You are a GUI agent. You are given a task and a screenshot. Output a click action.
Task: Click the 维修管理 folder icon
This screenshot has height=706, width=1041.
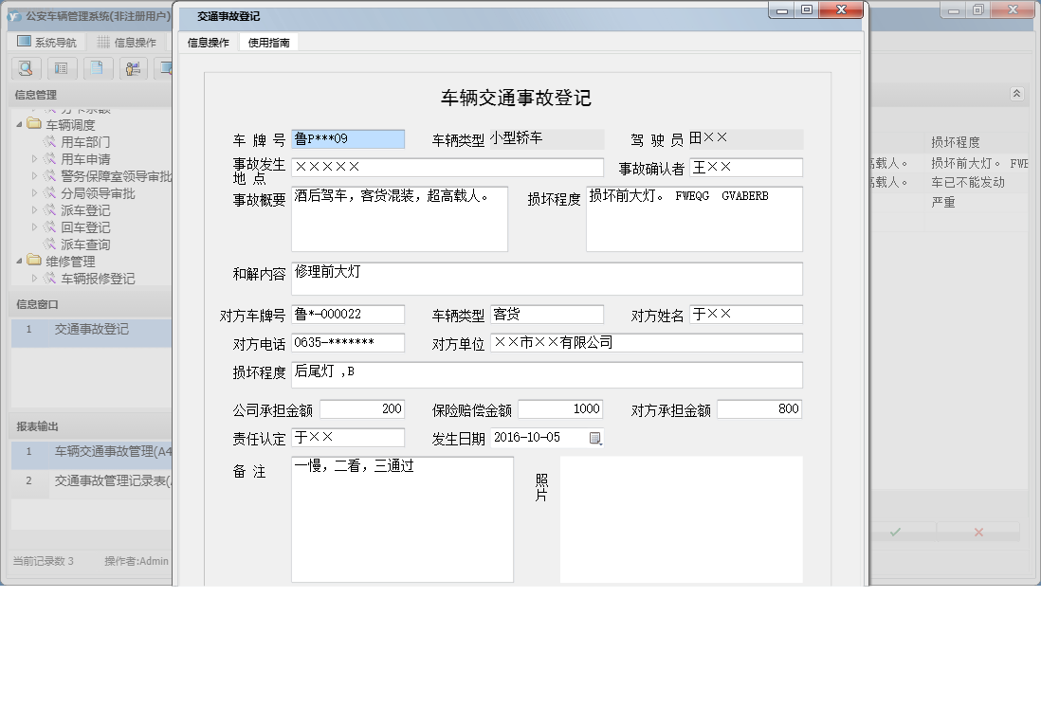point(34,261)
